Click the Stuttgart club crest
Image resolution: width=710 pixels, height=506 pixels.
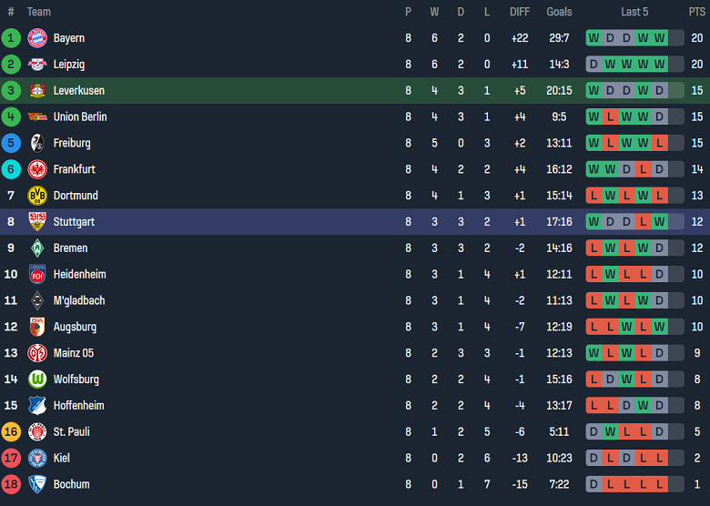tap(37, 222)
